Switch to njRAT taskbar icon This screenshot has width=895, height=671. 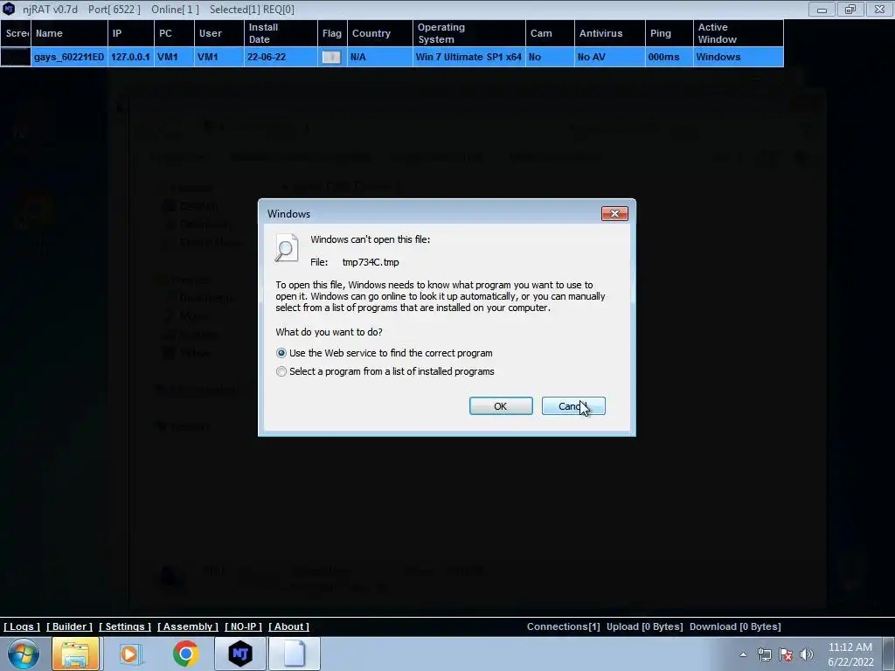coord(240,654)
